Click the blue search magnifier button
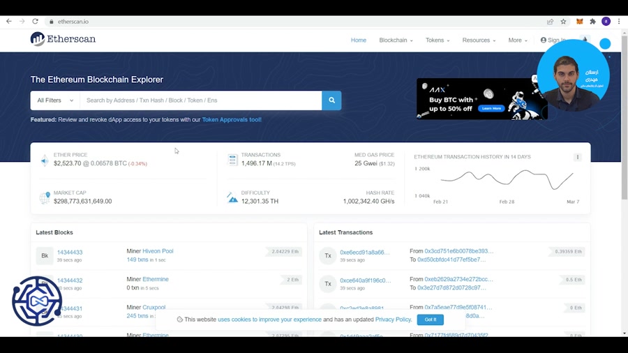The height and width of the screenshot is (353, 628). tap(331, 100)
